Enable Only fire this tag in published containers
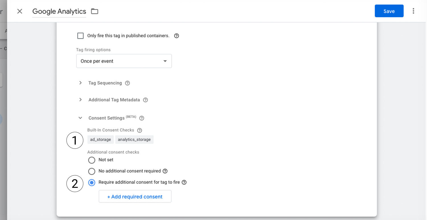Image resolution: width=427 pixels, height=220 pixels. (81, 36)
